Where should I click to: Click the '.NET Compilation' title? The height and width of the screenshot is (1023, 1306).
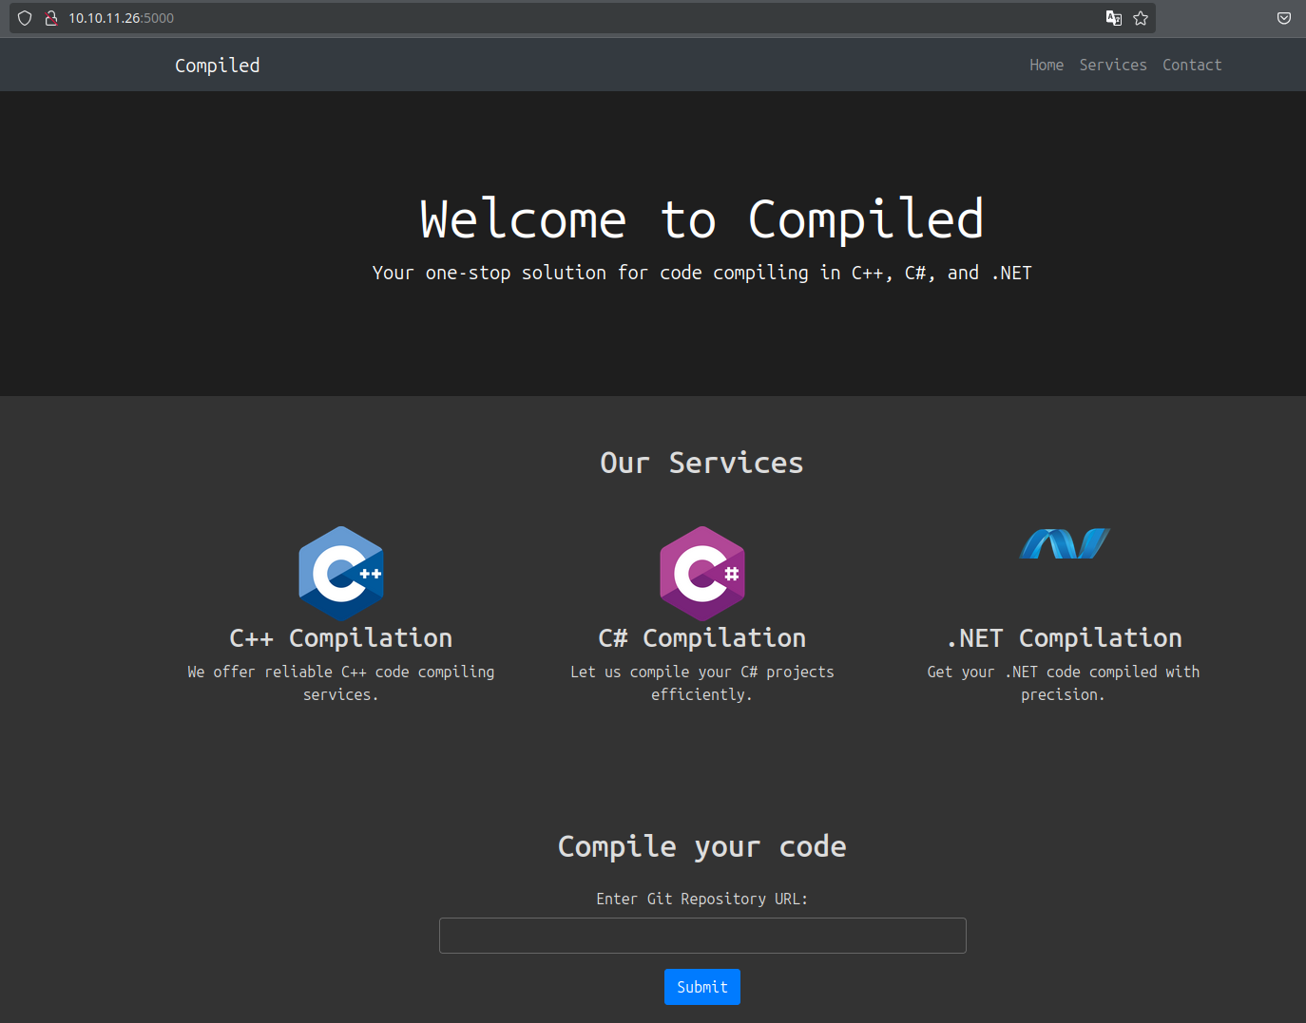[1065, 638]
